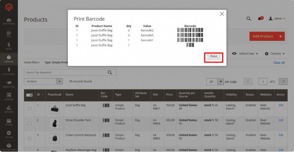Viewport: 294px width, 152px height.
Task: Click the barcode3 barcode image in dialog
Action: point(190,35)
